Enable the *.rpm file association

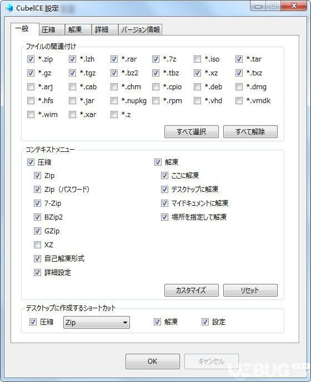[x=155, y=100]
